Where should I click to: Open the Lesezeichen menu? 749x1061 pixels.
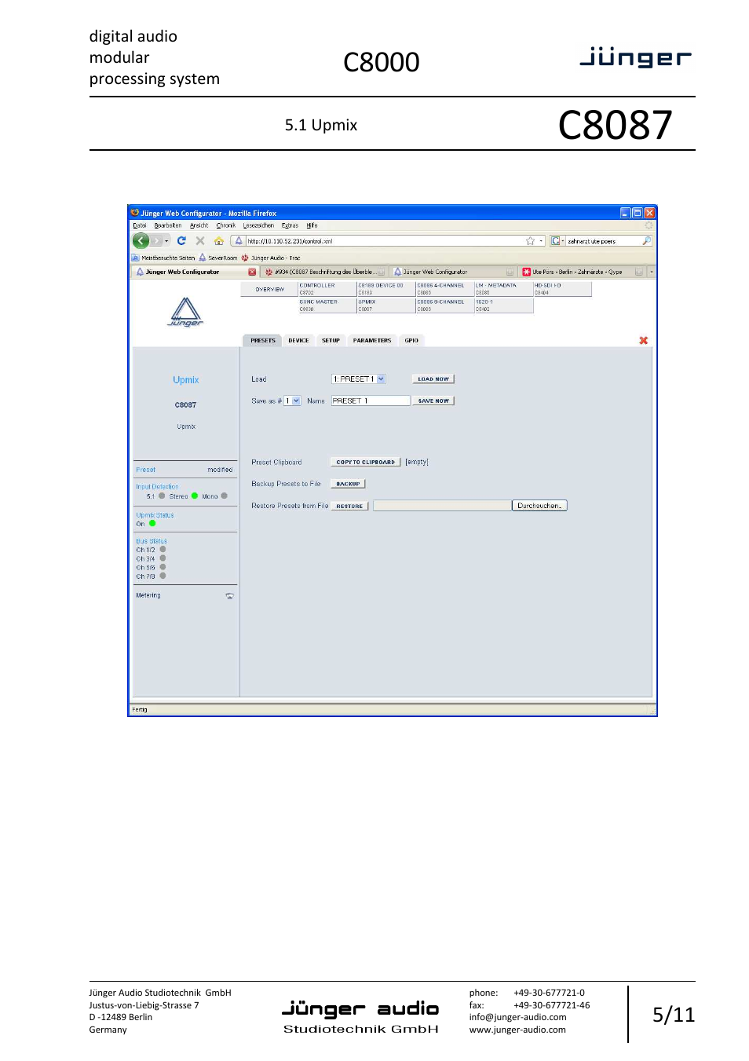coord(258,225)
